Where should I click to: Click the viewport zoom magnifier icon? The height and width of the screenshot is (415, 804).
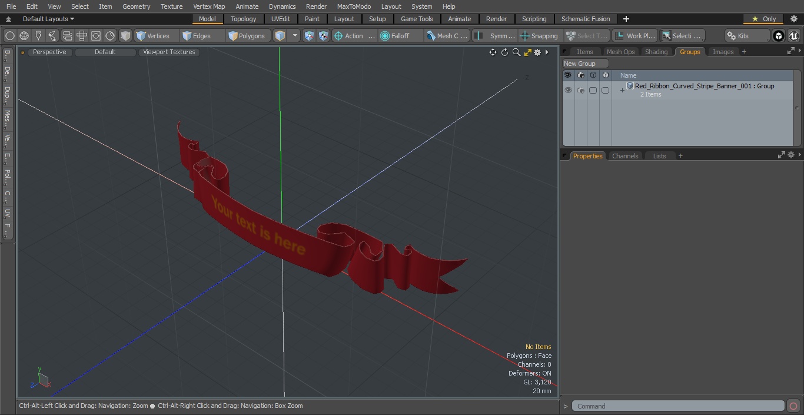(x=516, y=52)
